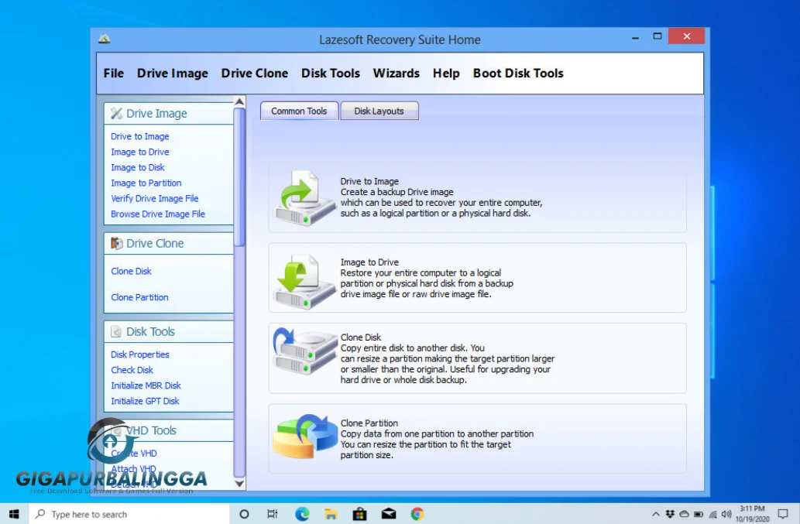The height and width of the screenshot is (524, 800).
Task: Click Browse Drive Image File link
Action: click(158, 214)
